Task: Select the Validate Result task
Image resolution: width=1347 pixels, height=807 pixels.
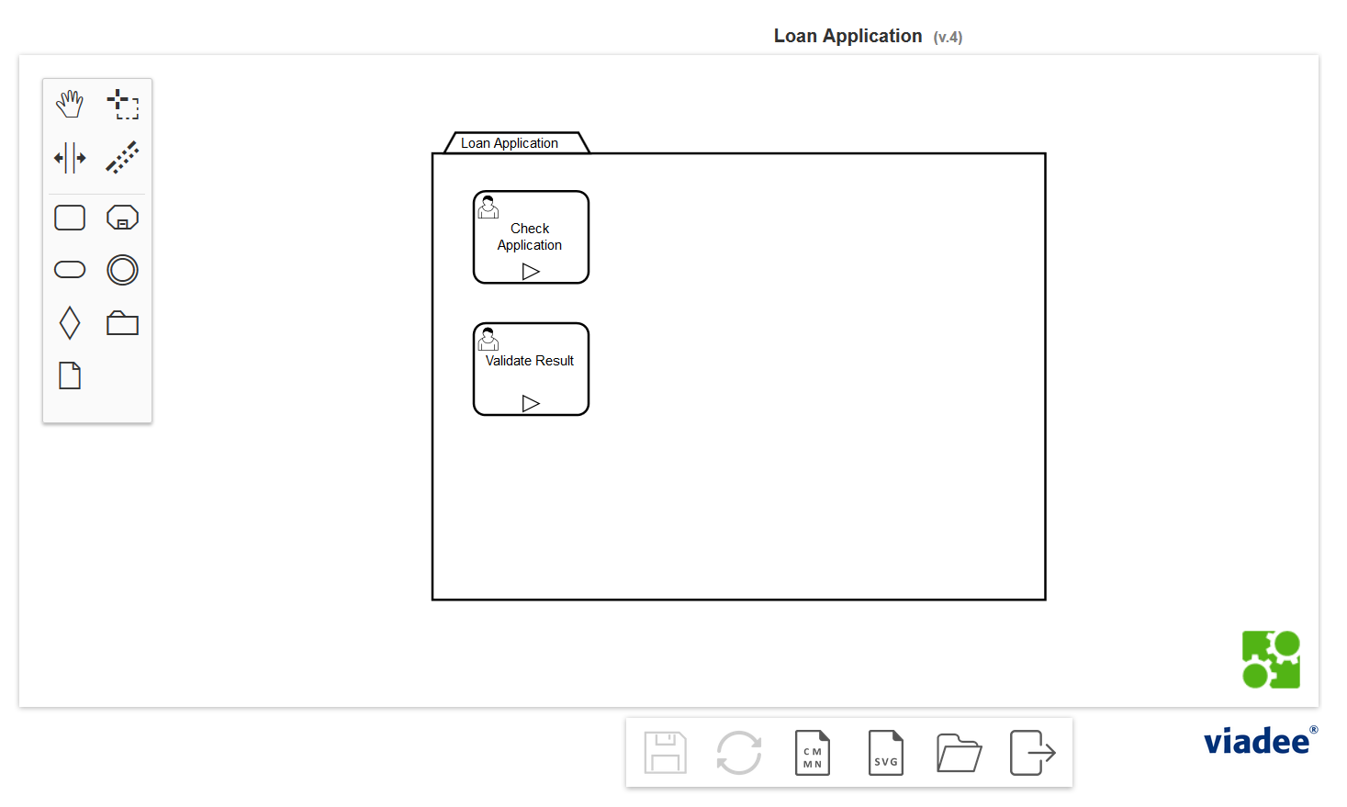Action: click(x=531, y=369)
